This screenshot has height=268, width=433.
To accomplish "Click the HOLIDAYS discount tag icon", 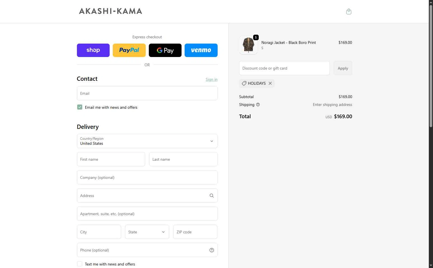I will click(244, 83).
